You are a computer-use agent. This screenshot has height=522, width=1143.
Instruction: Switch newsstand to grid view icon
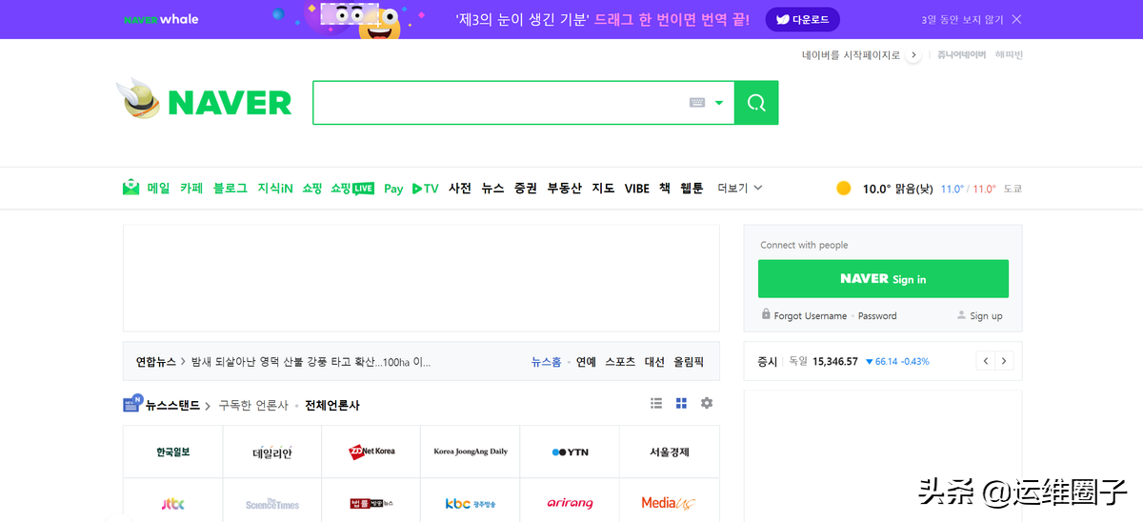click(681, 404)
